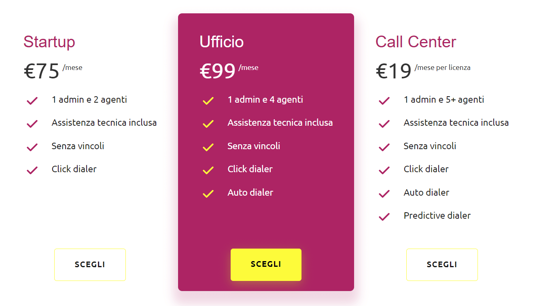Viewport: 537px width, 306px height.
Task: Click the checkmark beside '1 admin e 4 agenti'
Action: [x=208, y=101]
